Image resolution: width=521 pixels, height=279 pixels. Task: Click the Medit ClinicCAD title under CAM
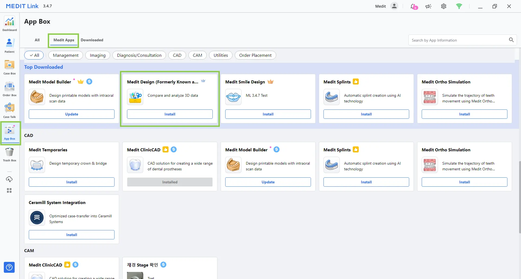pos(45,265)
